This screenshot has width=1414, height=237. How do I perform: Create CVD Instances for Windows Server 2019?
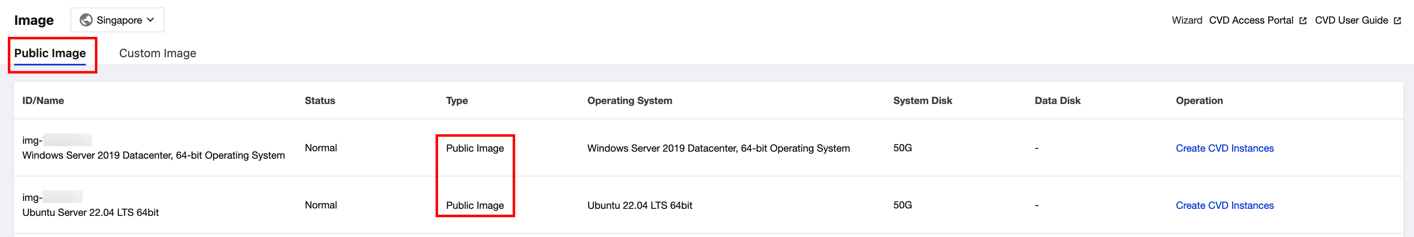point(1224,148)
